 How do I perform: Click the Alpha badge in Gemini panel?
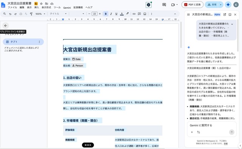click(217, 14)
